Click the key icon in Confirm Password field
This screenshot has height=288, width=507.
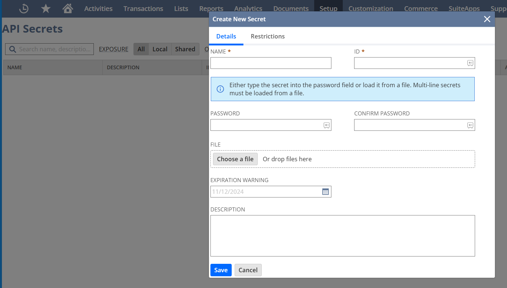(x=470, y=125)
